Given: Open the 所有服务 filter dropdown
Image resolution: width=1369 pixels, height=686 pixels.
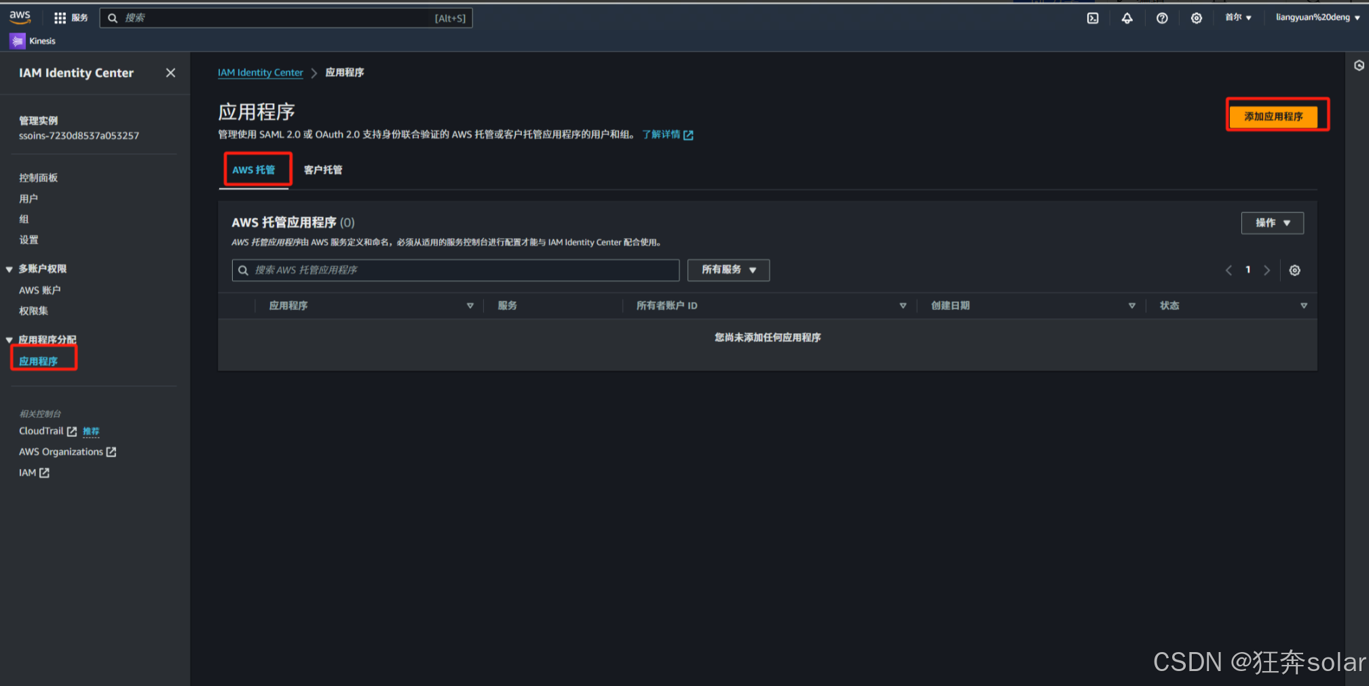Looking at the screenshot, I should 728,270.
